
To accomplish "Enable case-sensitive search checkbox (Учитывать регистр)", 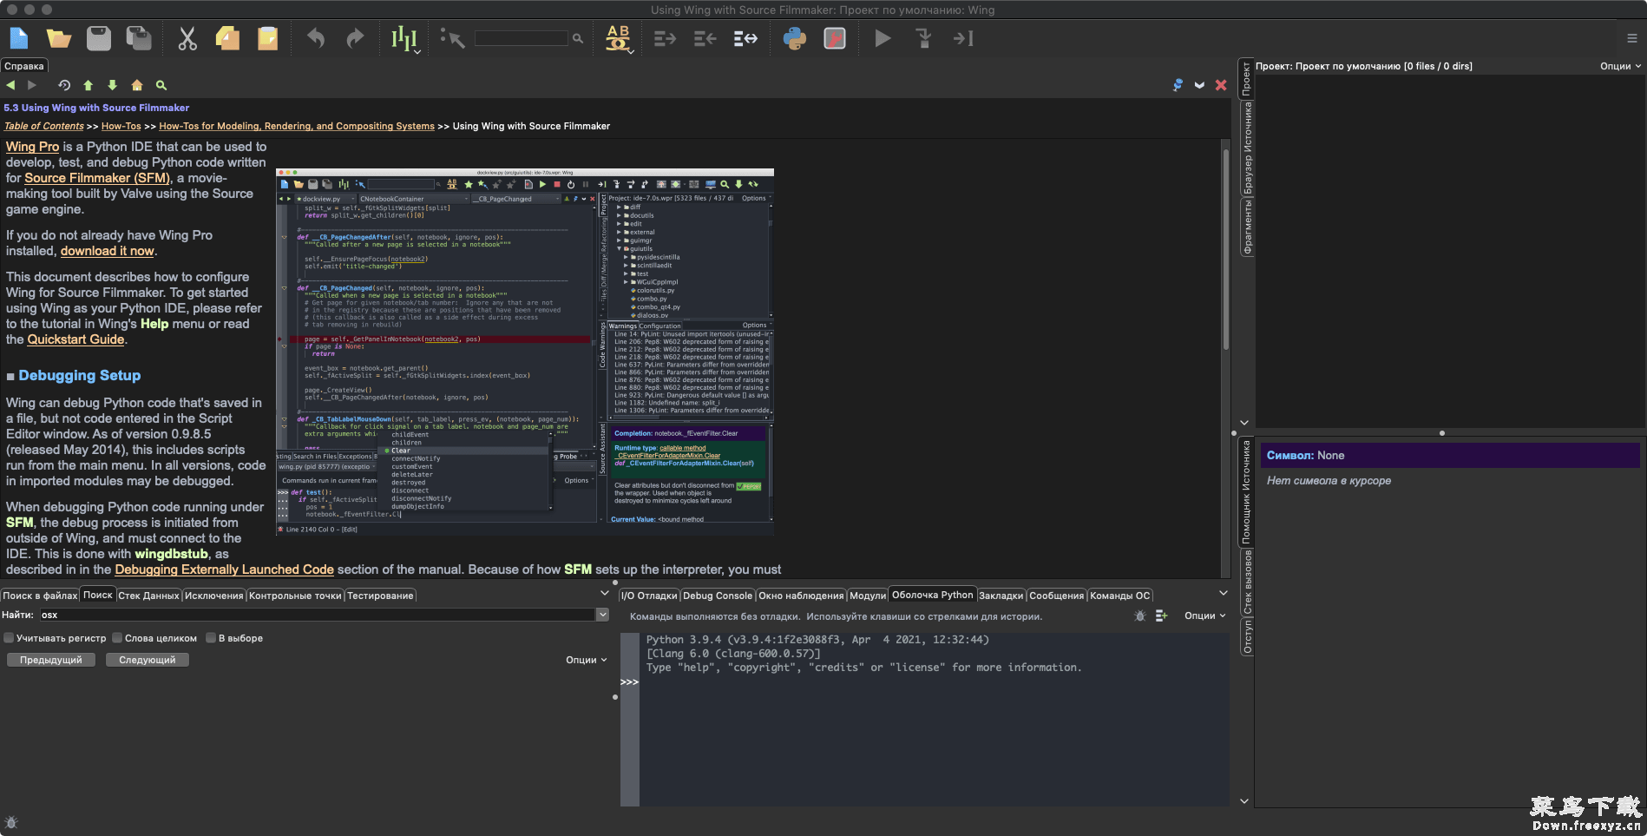I will [9, 638].
